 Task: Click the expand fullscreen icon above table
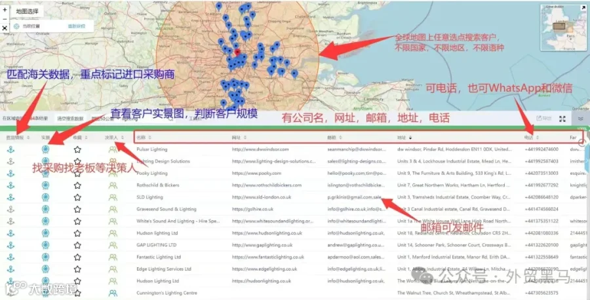(x=562, y=119)
